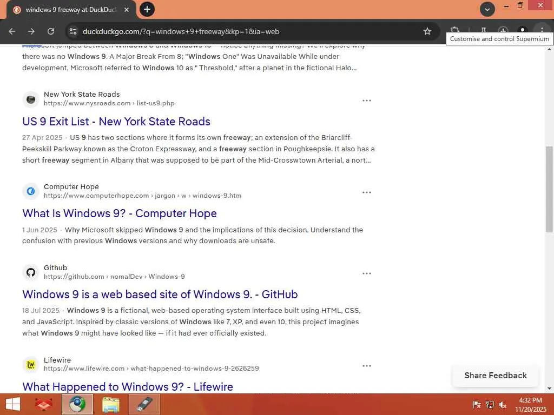Open more options for New York State Roads result

pyautogui.click(x=367, y=101)
